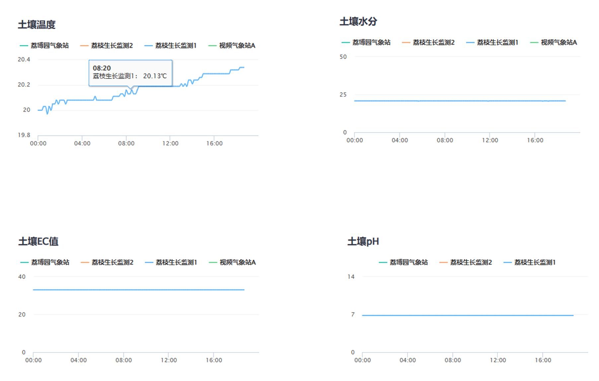Hide 荔枝生长监测1 series in 土壤pH chart

[x=530, y=262]
